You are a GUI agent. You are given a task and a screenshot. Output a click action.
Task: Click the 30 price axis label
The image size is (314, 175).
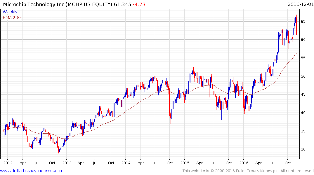(x=303, y=149)
